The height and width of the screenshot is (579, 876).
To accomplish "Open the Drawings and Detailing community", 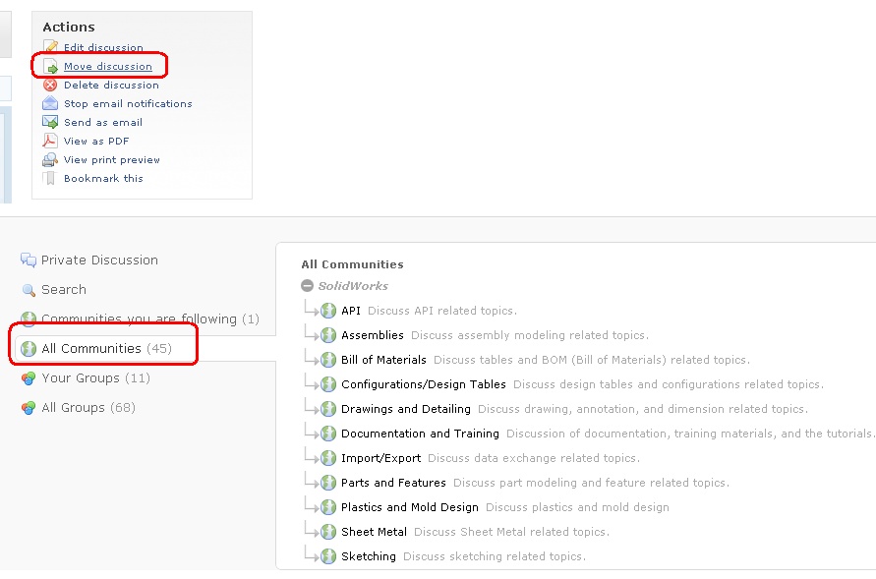I will point(406,409).
